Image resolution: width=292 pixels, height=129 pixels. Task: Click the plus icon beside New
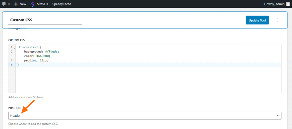tap(16, 4)
